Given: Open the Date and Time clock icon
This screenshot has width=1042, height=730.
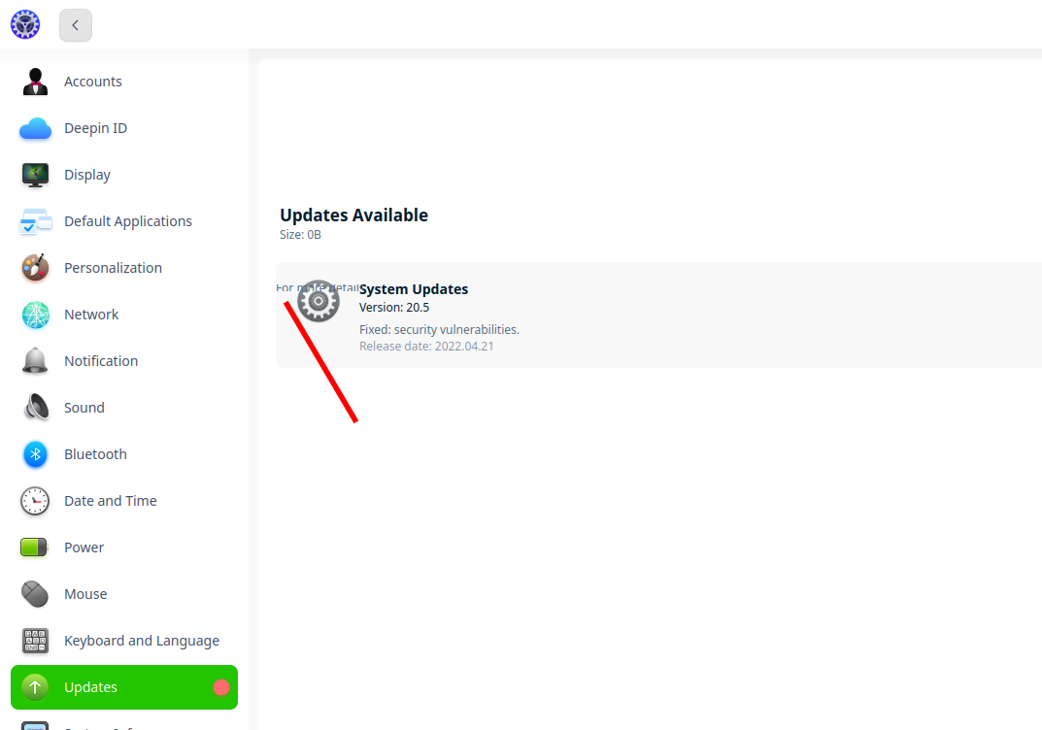Looking at the screenshot, I should pyautogui.click(x=35, y=500).
